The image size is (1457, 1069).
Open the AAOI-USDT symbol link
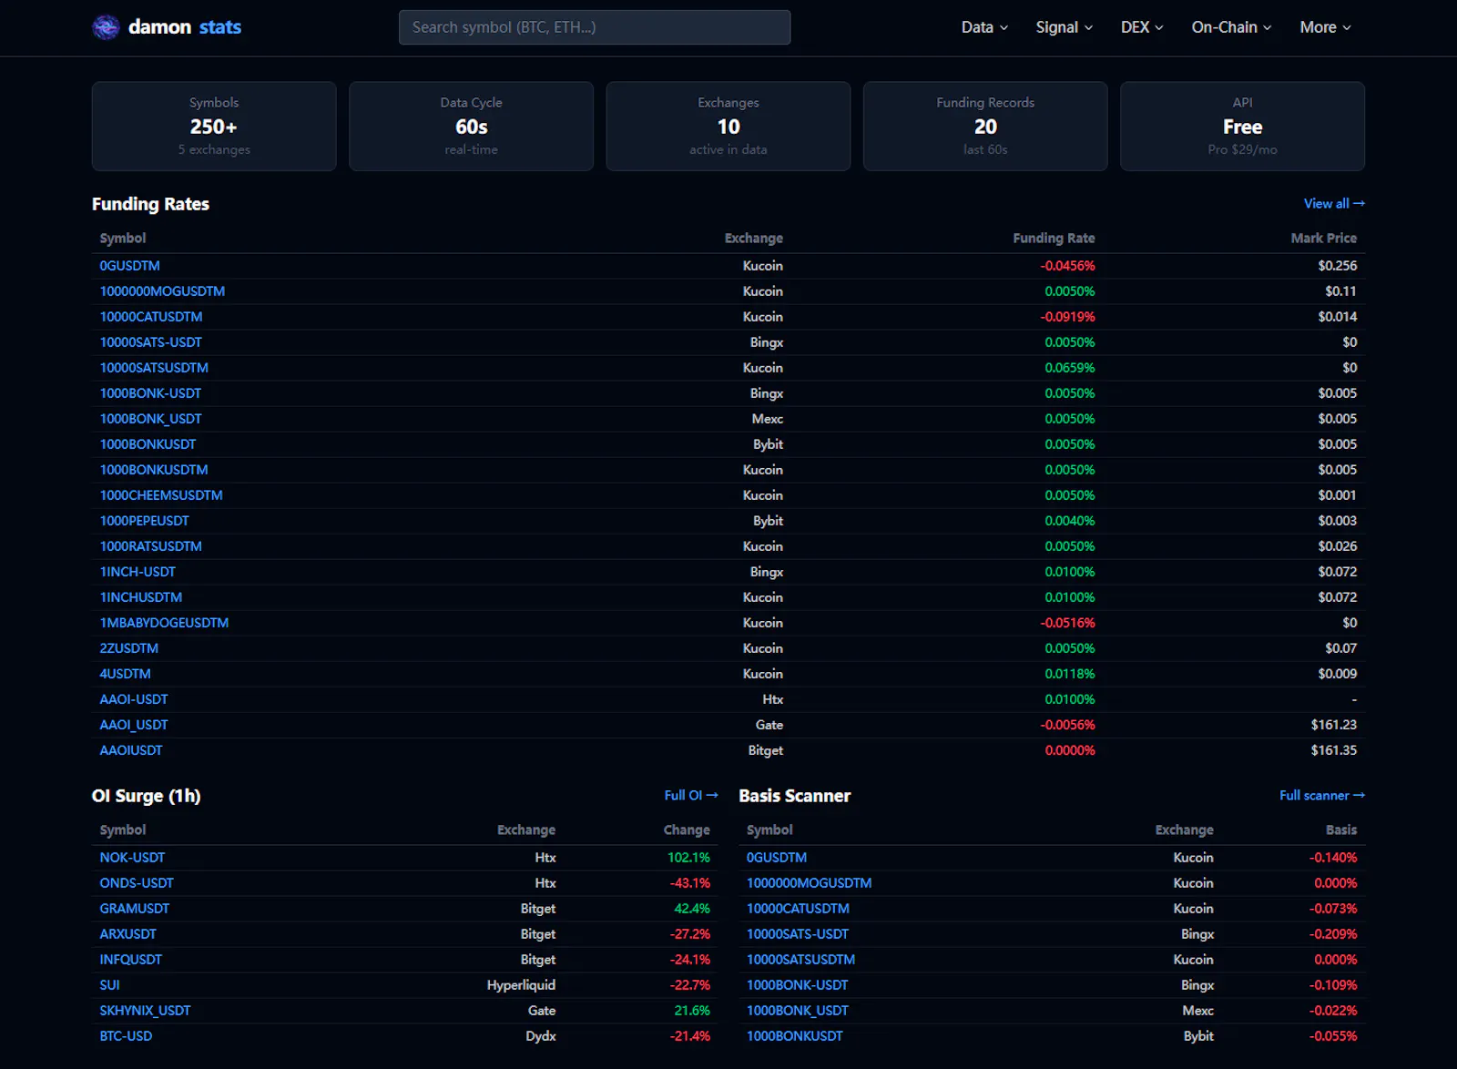(134, 699)
